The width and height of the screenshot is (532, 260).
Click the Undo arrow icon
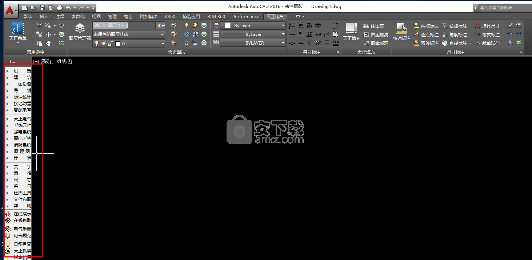click(x=68, y=8)
